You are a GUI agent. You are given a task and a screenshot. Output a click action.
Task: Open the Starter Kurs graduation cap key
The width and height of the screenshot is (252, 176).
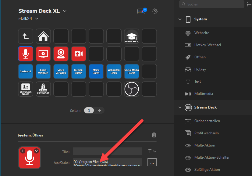tap(132, 36)
